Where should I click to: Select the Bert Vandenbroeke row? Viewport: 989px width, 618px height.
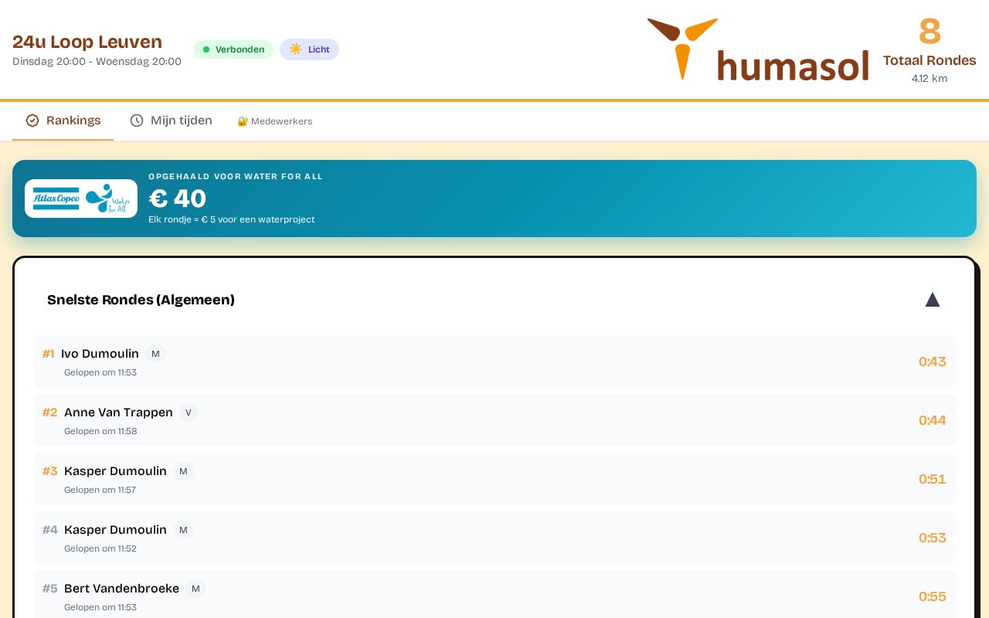(x=494, y=595)
